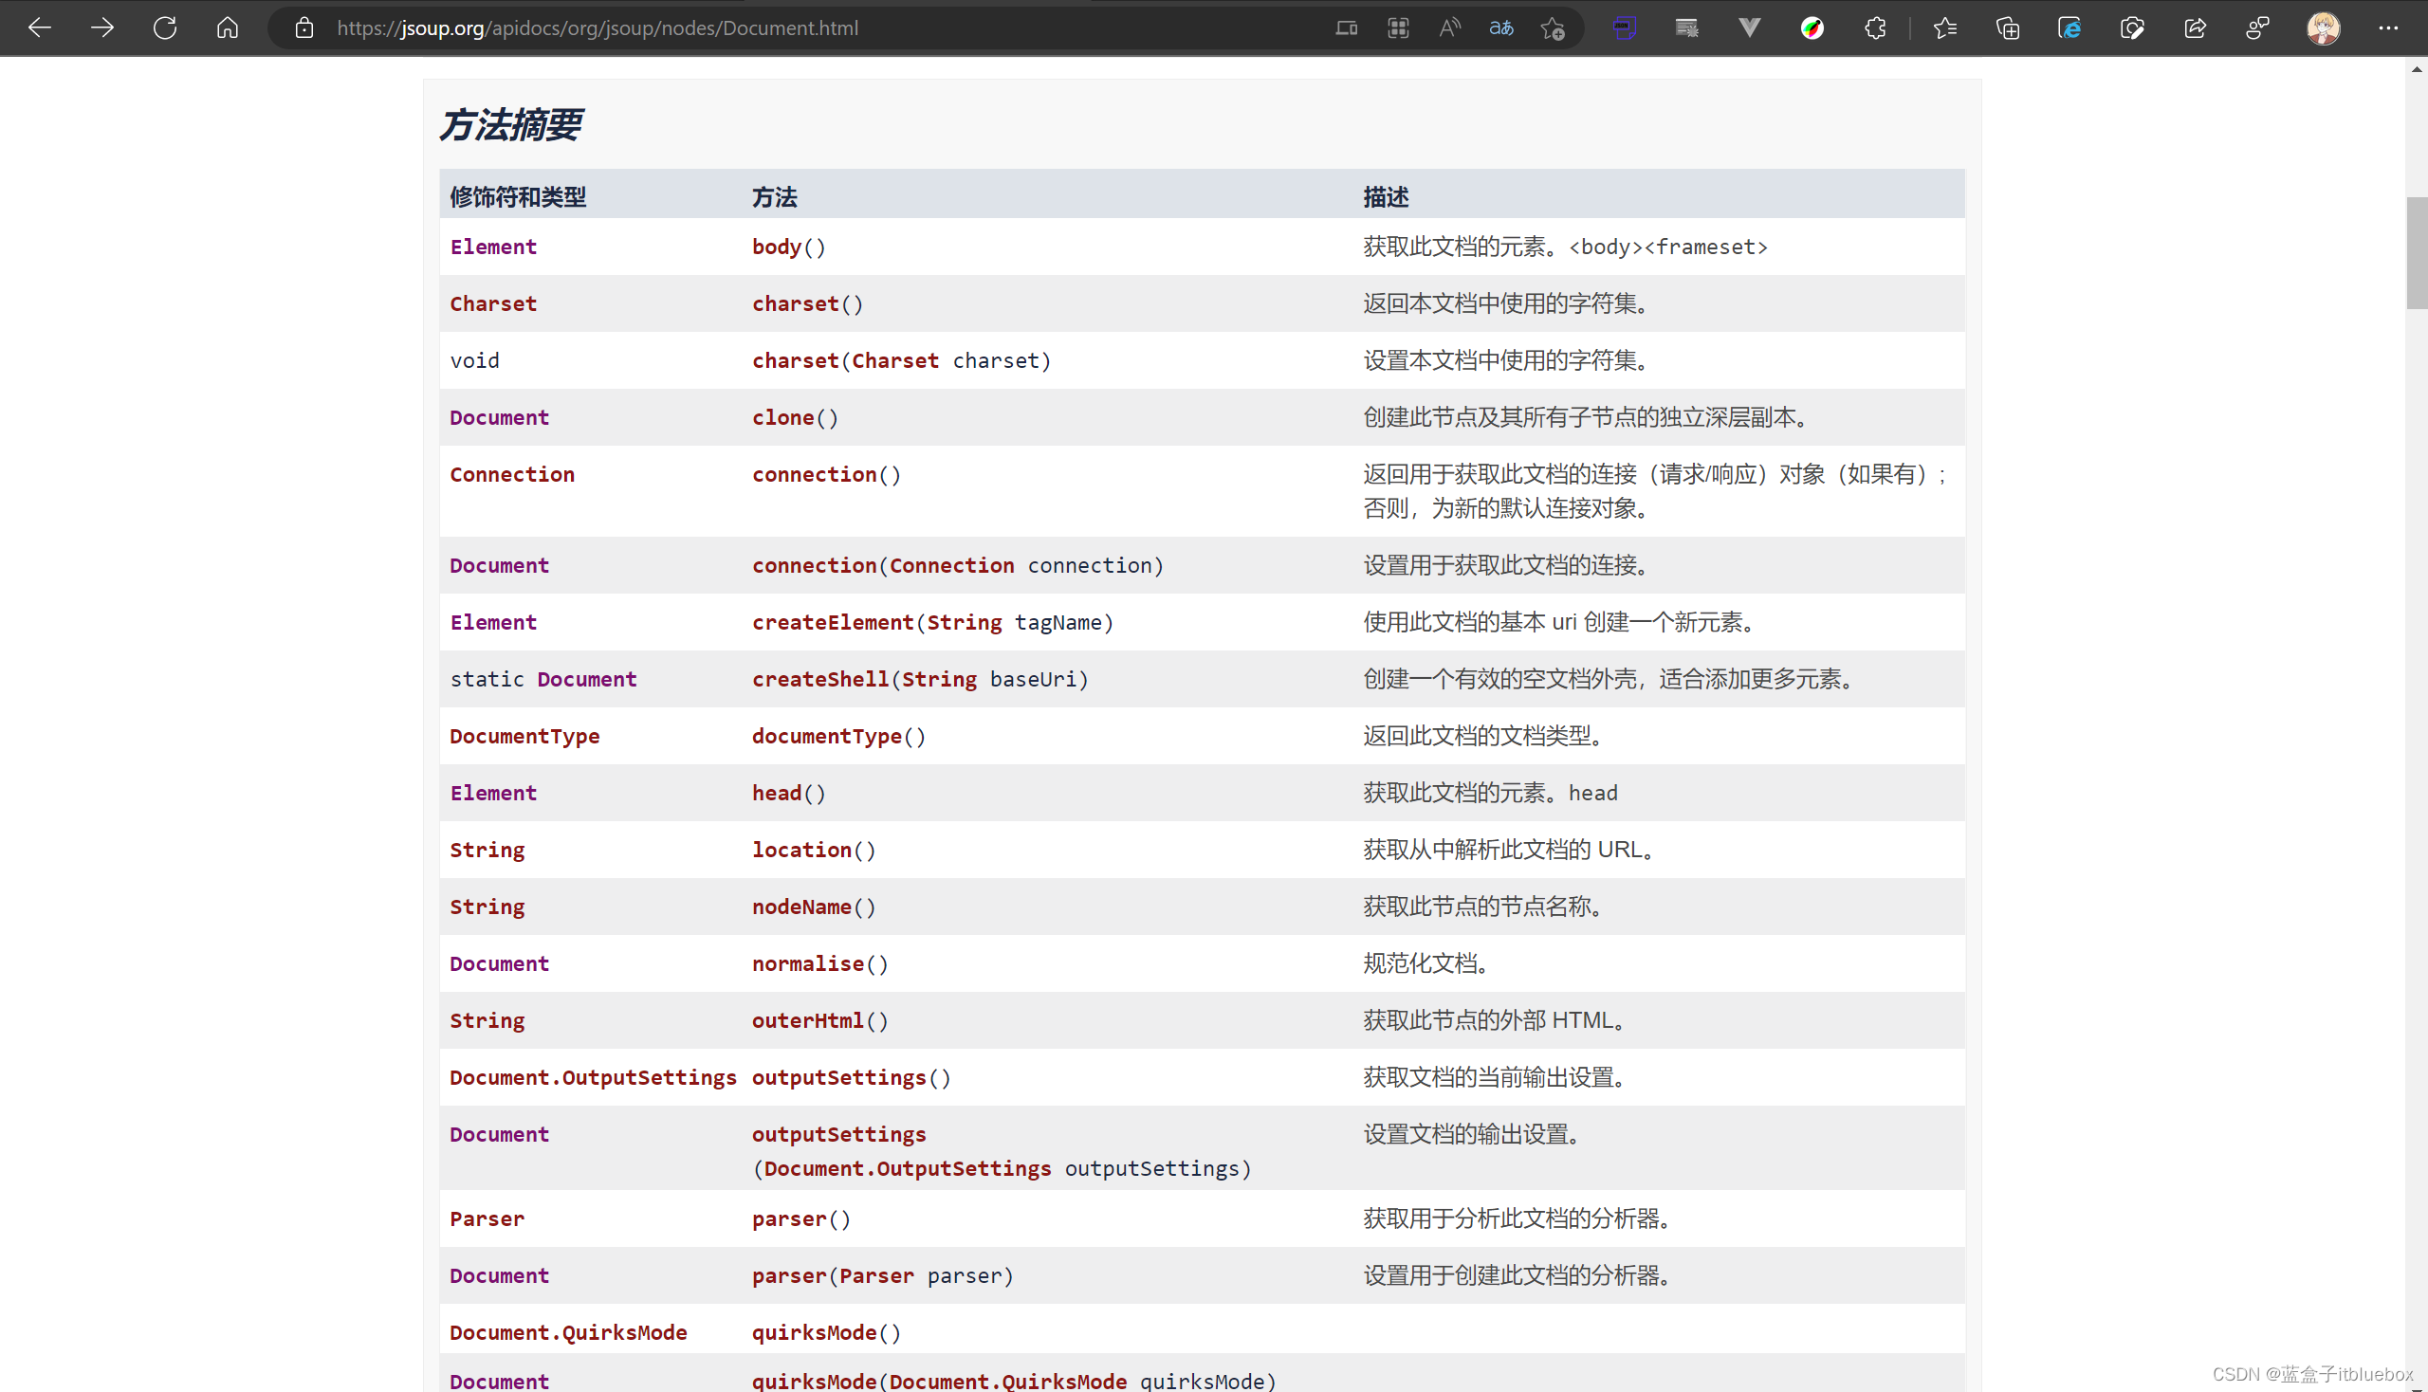2428x1392 pixels.
Task: Open the user profile avatar
Action: pos(2323,27)
